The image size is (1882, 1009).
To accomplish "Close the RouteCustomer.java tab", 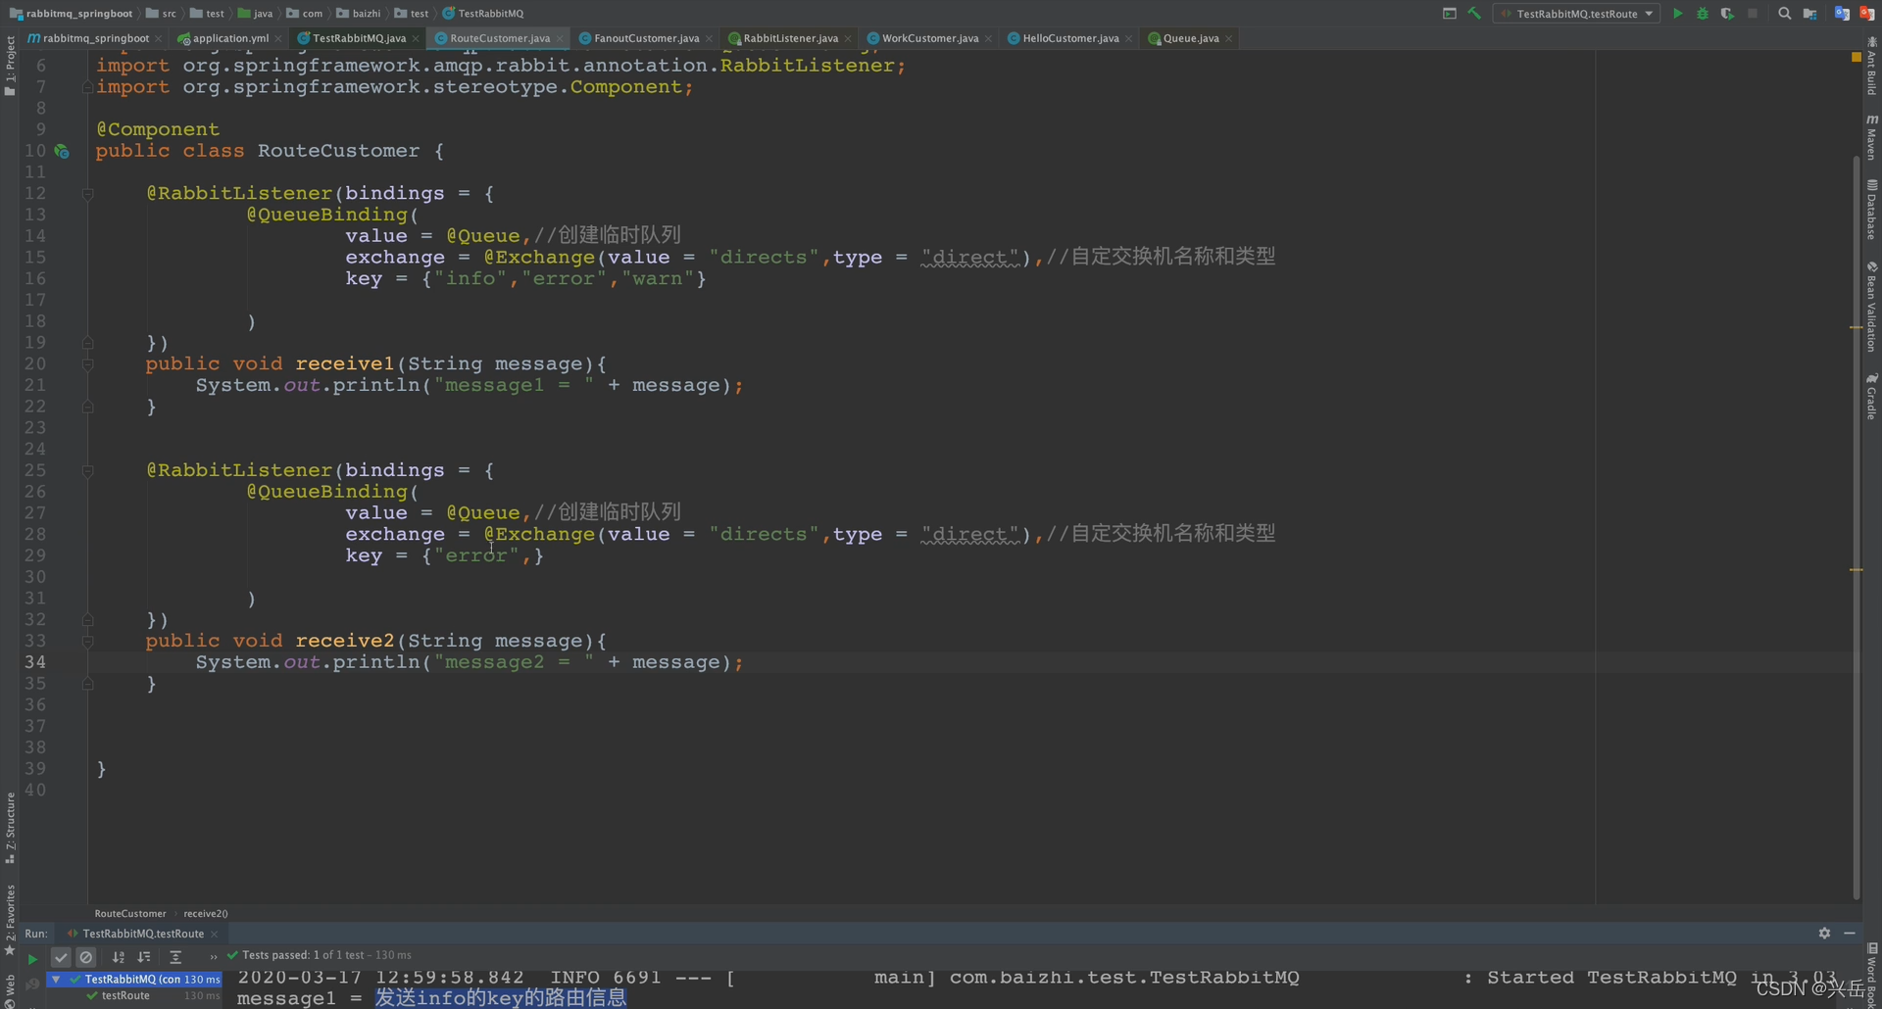I will [560, 38].
